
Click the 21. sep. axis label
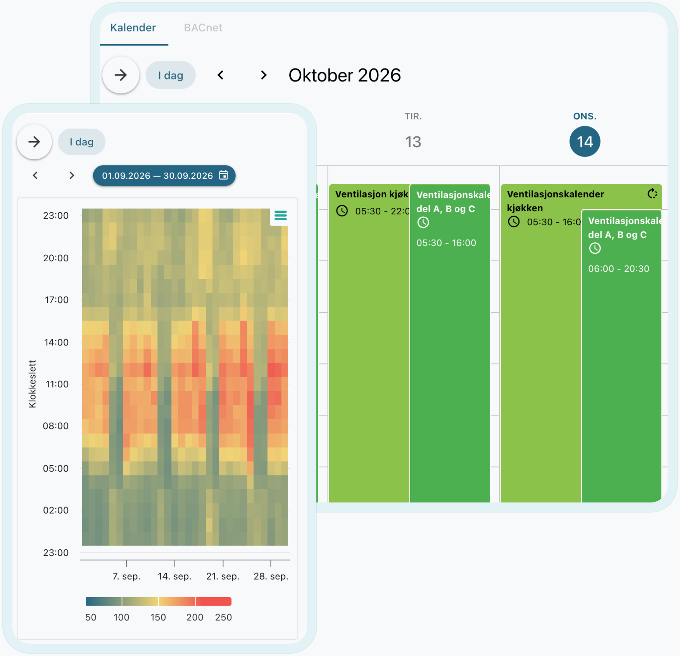pos(223,577)
